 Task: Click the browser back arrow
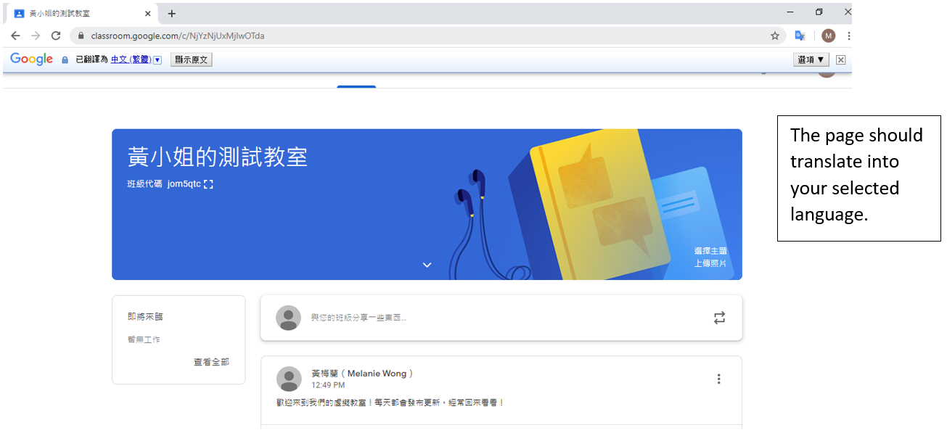point(15,36)
